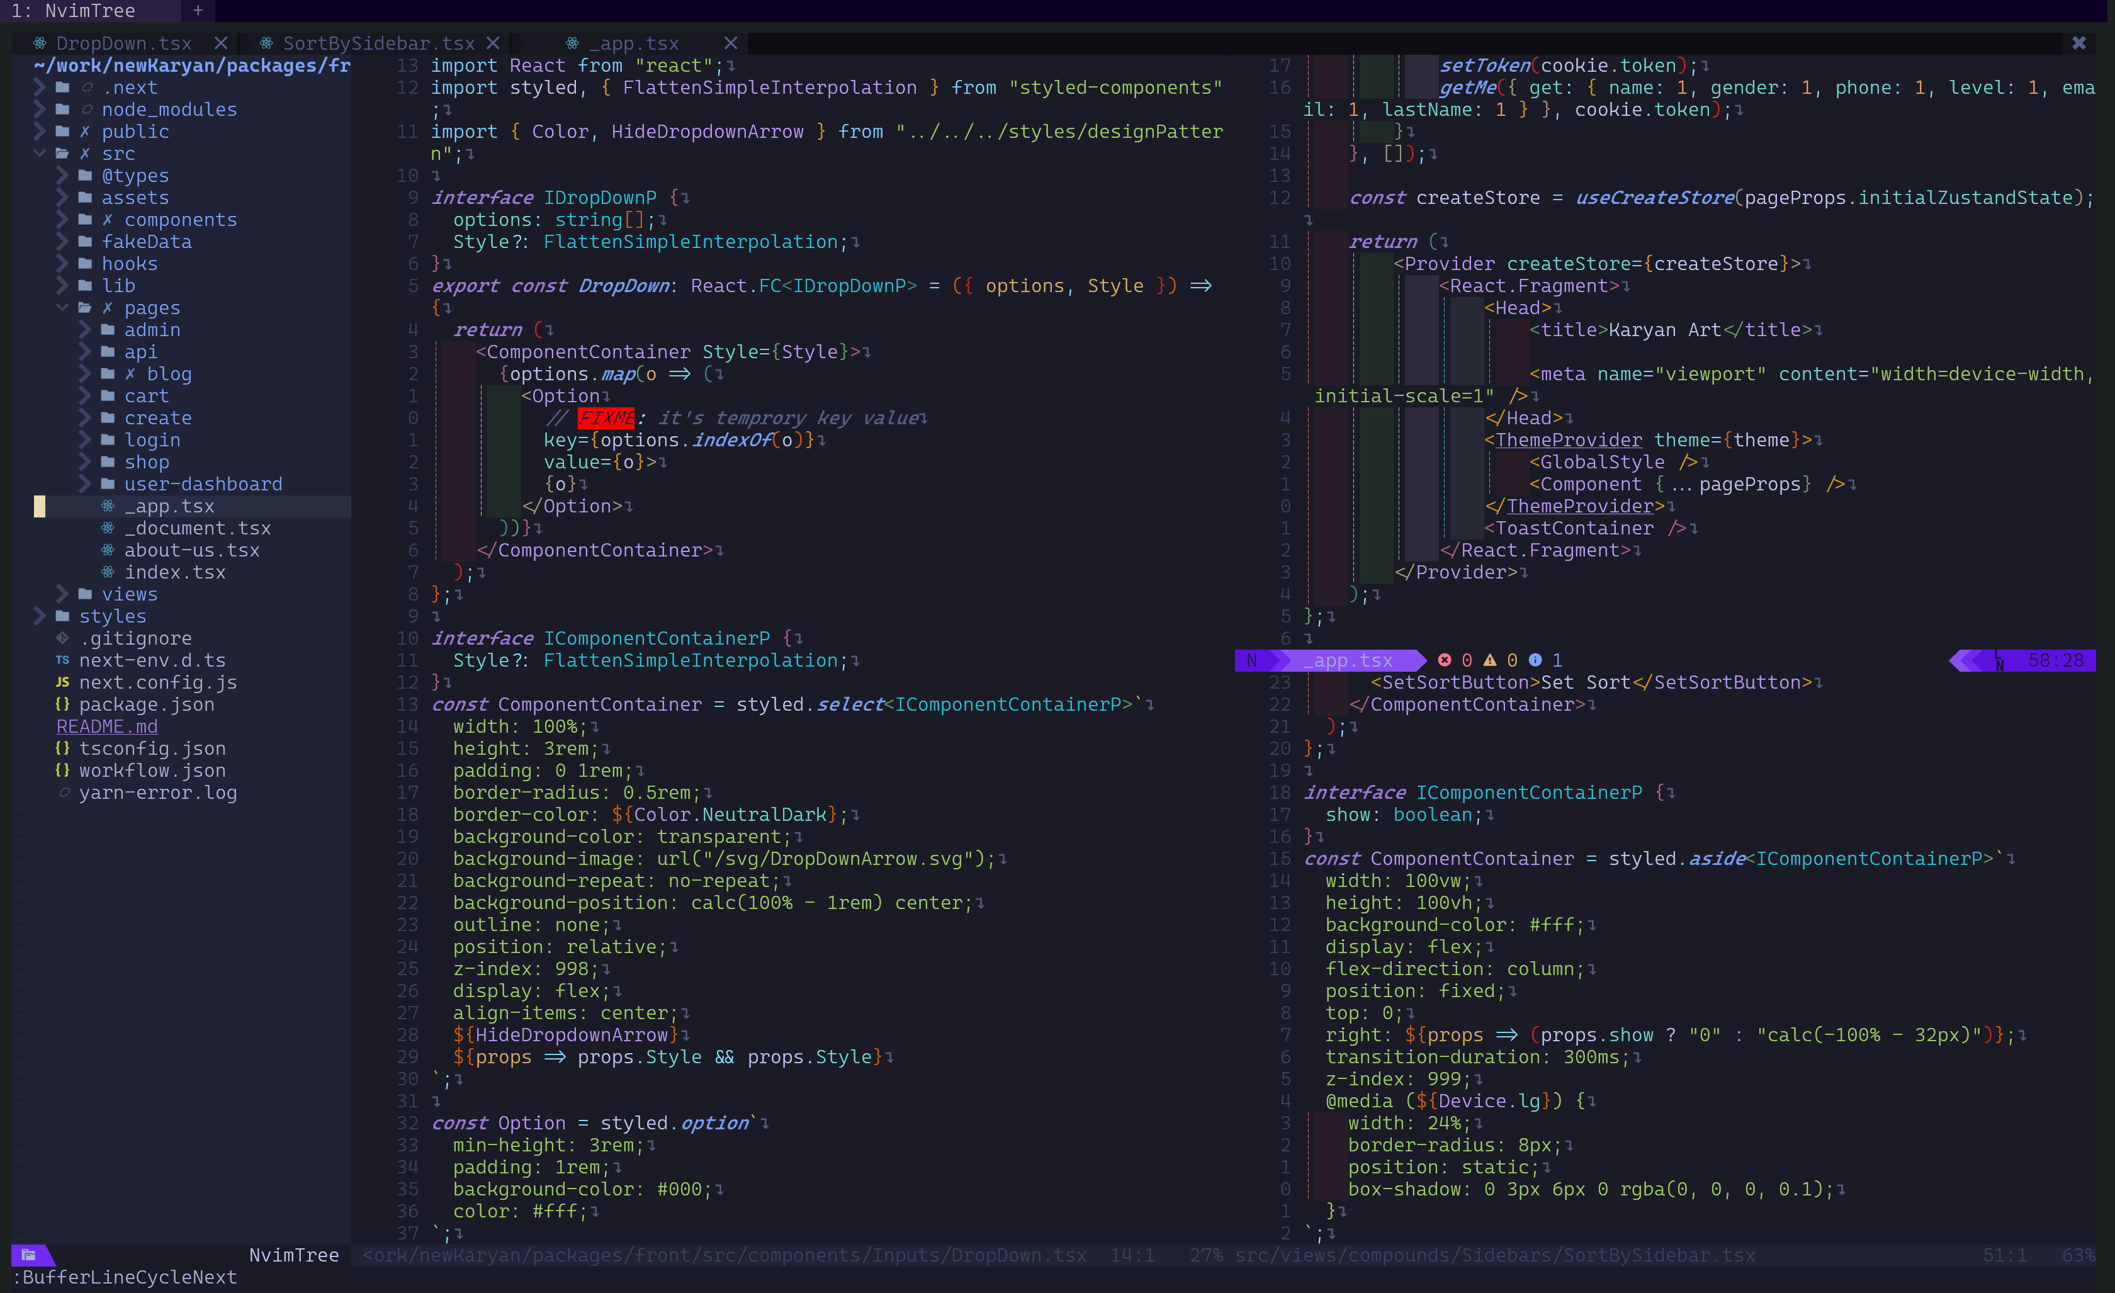Click React icon beside _document.tsx
Screen dimensions: 2115x1293
[x=107, y=528]
